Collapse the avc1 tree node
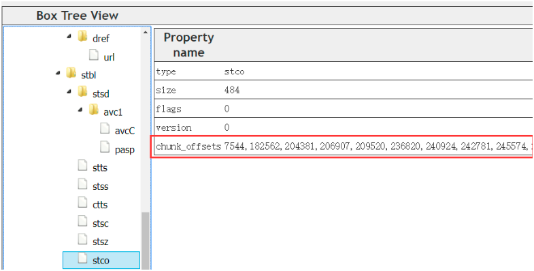The height and width of the screenshot is (271, 534). click(x=81, y=110)
